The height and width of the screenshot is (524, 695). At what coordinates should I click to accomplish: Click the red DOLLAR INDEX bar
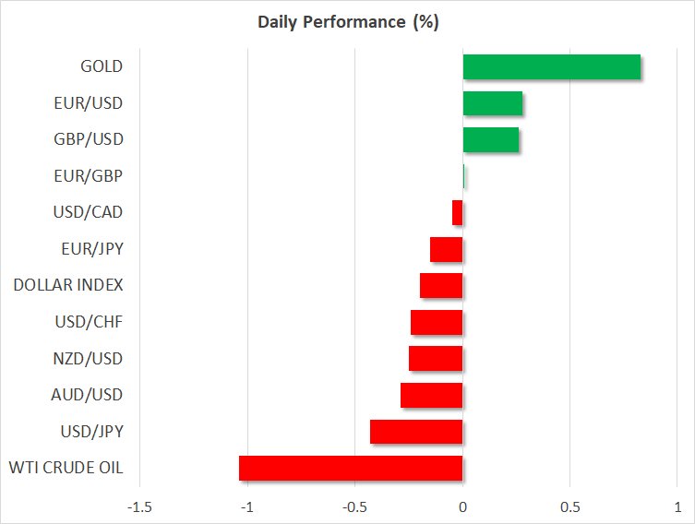point(441,286)
